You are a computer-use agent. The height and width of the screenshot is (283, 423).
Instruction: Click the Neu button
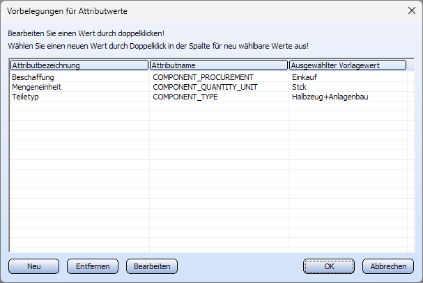coord(33,266)
